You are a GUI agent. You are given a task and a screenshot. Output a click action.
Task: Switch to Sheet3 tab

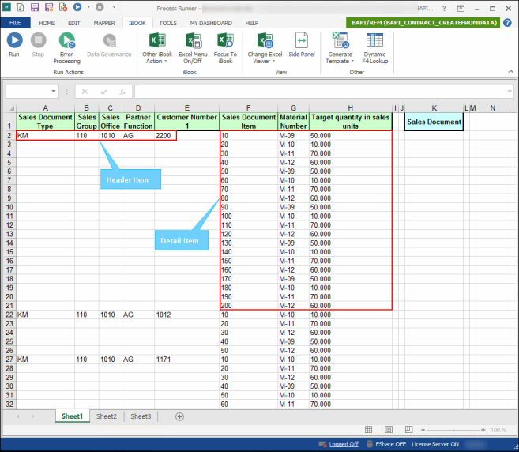tap(141, 416)
